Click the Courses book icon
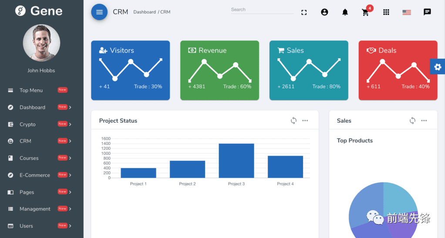Image resolution: width=445 pixels, height=238 pixels. click(10, 158)
